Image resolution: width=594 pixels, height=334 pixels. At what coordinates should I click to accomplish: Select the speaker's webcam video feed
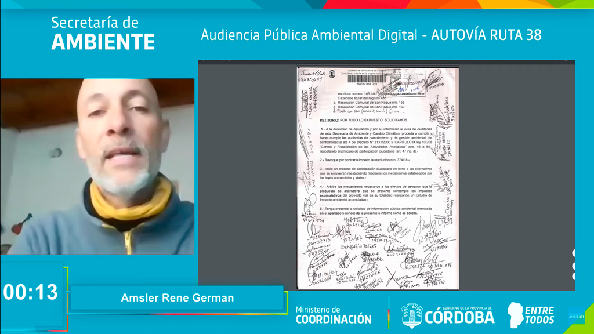(x=97, y=166)
